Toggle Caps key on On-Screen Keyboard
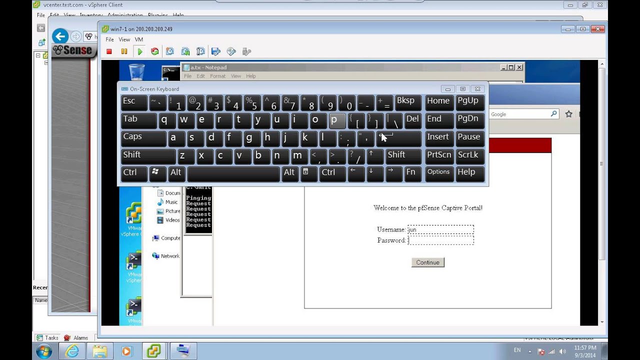 143,139
